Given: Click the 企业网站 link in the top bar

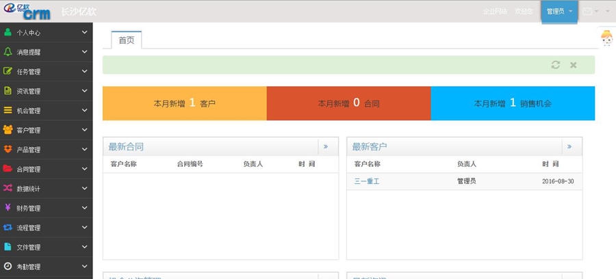Looking at the screenshot, I should pyautogui.click(x=495, y=12).
